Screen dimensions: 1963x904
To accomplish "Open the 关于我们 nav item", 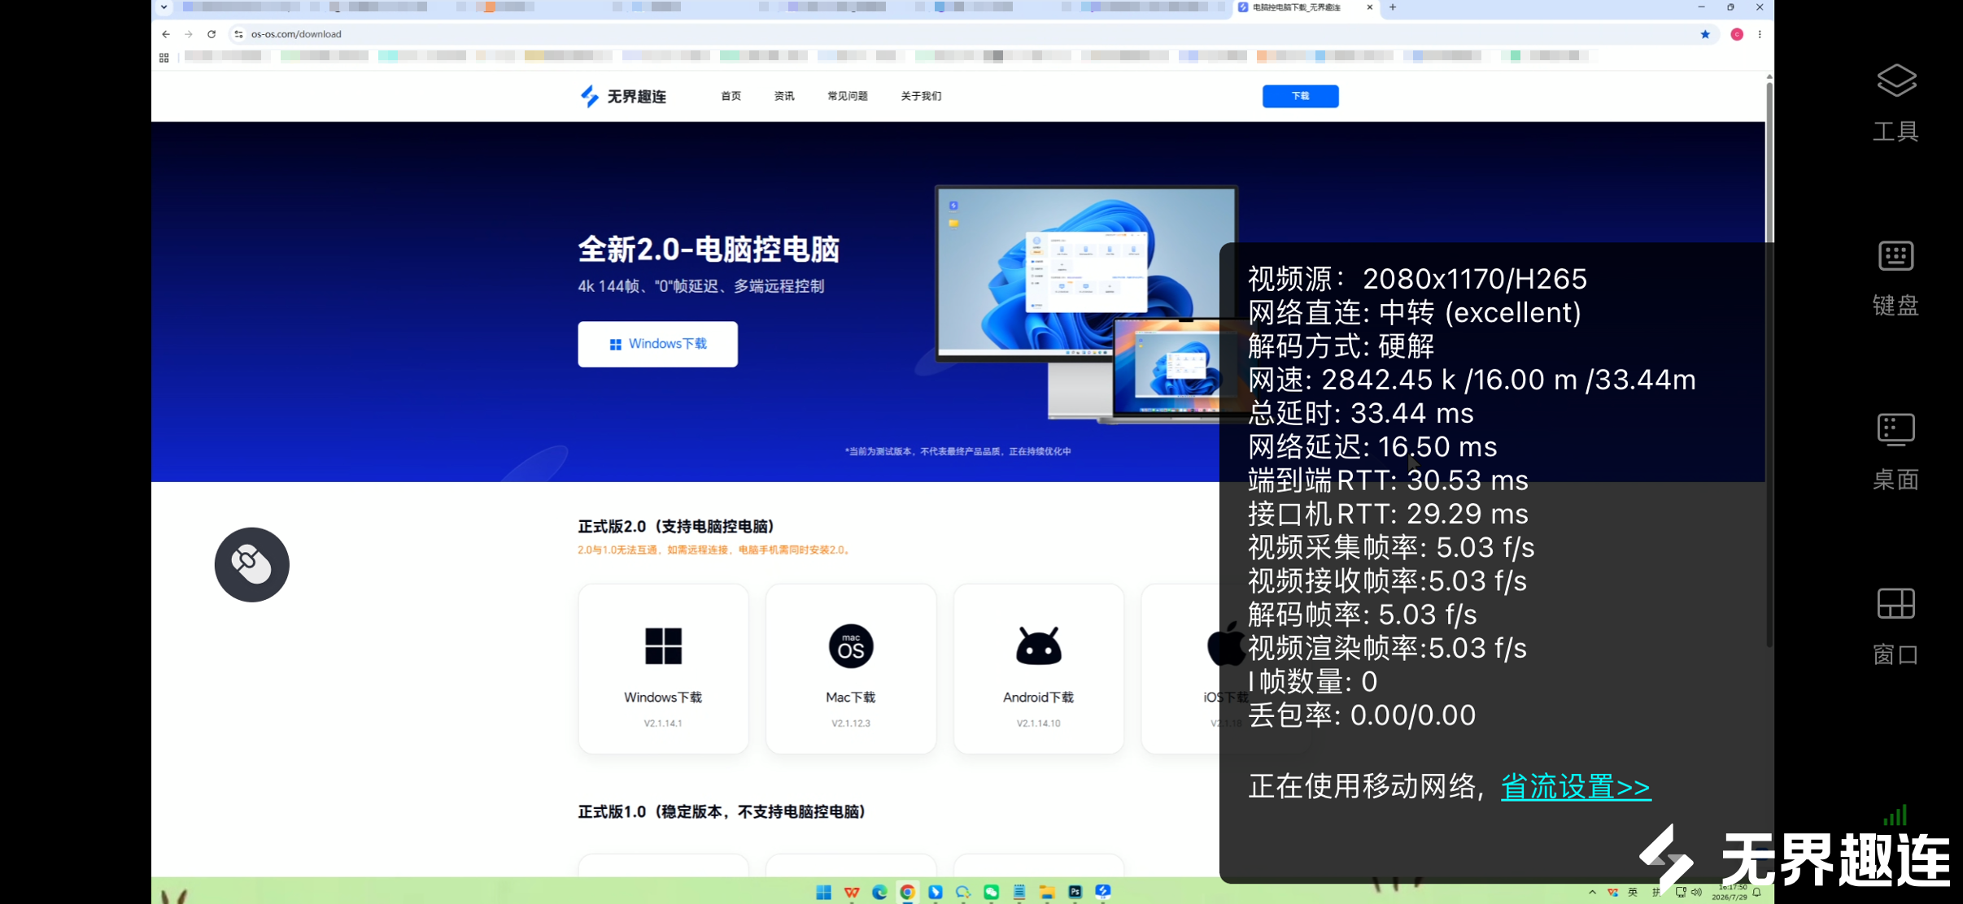I will click(921, 96).
